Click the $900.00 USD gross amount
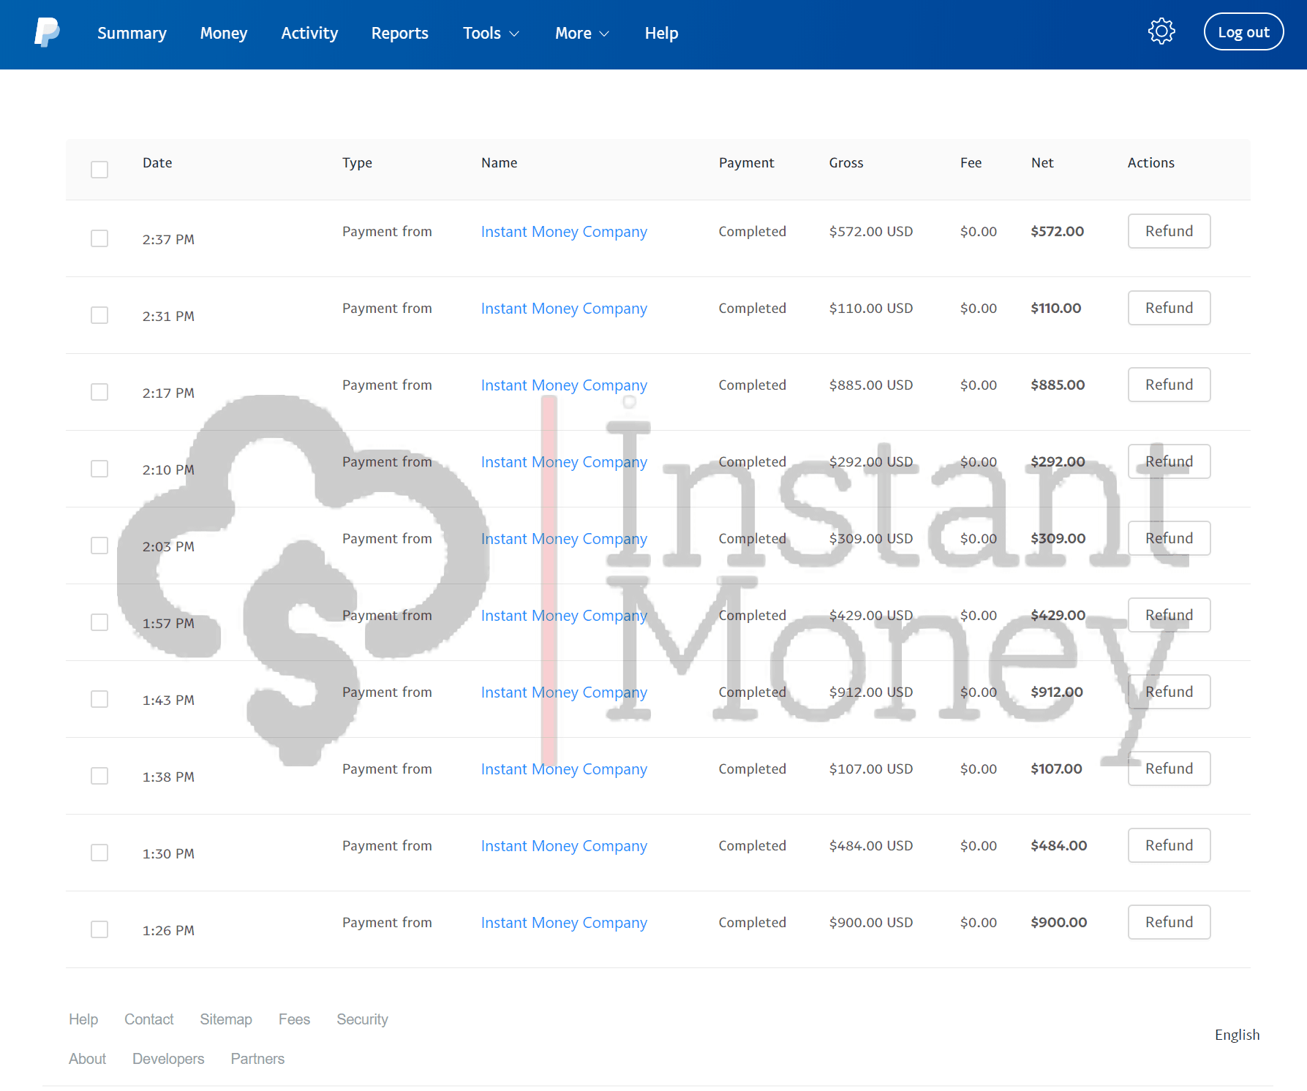The image size is (1307, 1091). [870, 922]
